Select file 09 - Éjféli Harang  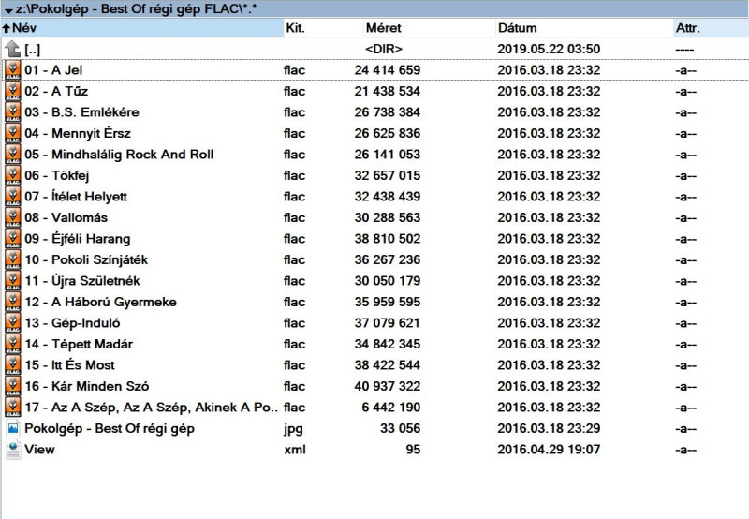(x=78, y=239)
